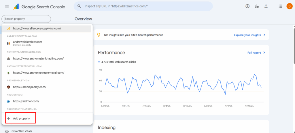Select property https://www.anthonystreeremoval.com/

pos(47,73)
